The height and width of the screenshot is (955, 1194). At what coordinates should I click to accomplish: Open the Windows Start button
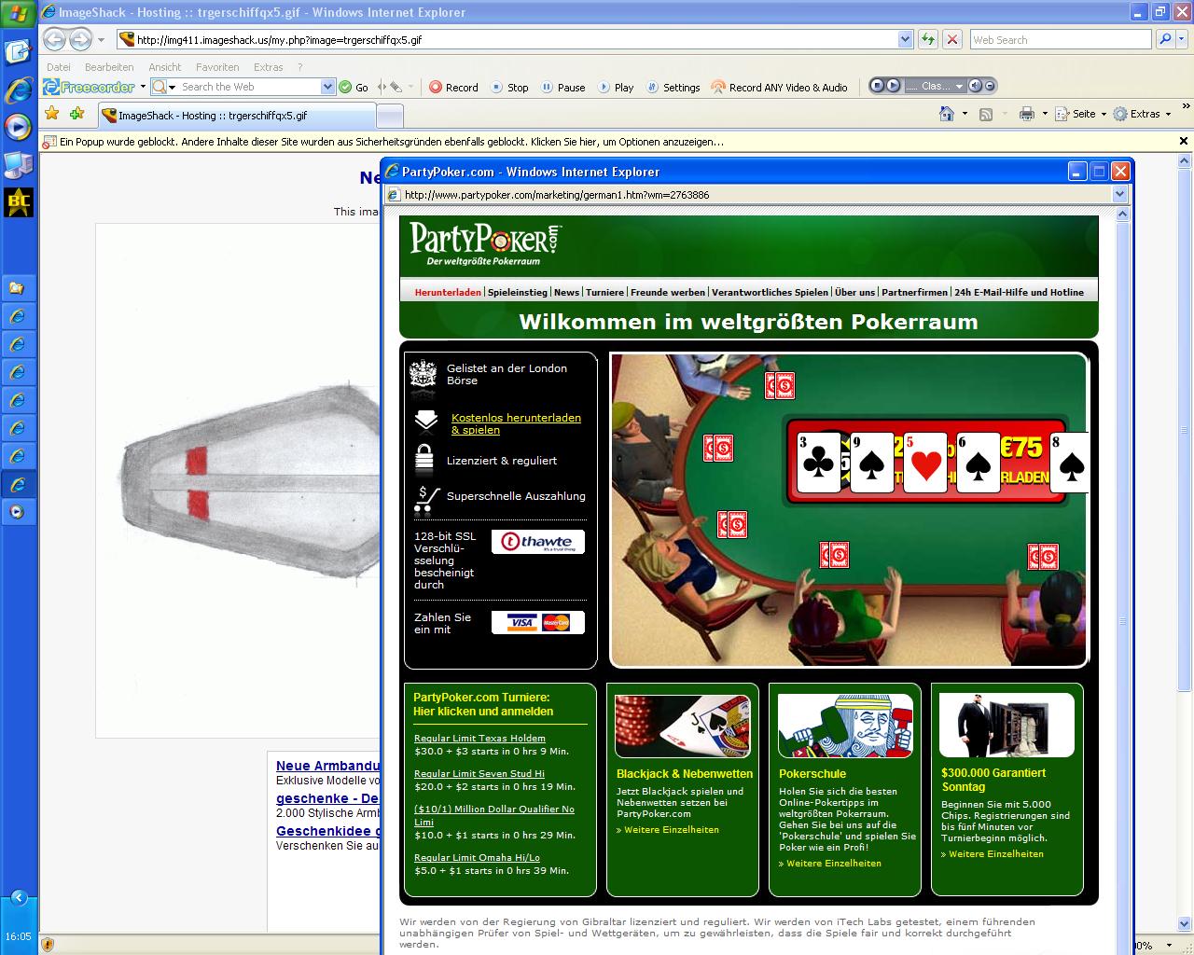(x=19, y=13)
